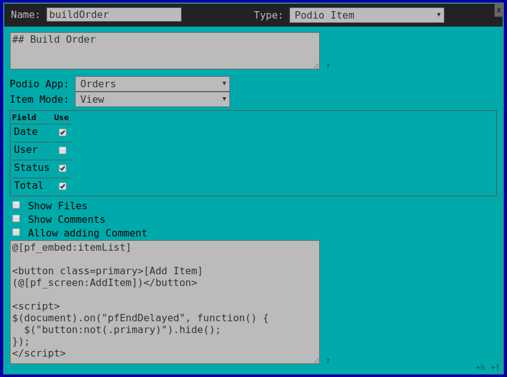
Task: Click the Show Comments label
Action: tap(66, 219)
